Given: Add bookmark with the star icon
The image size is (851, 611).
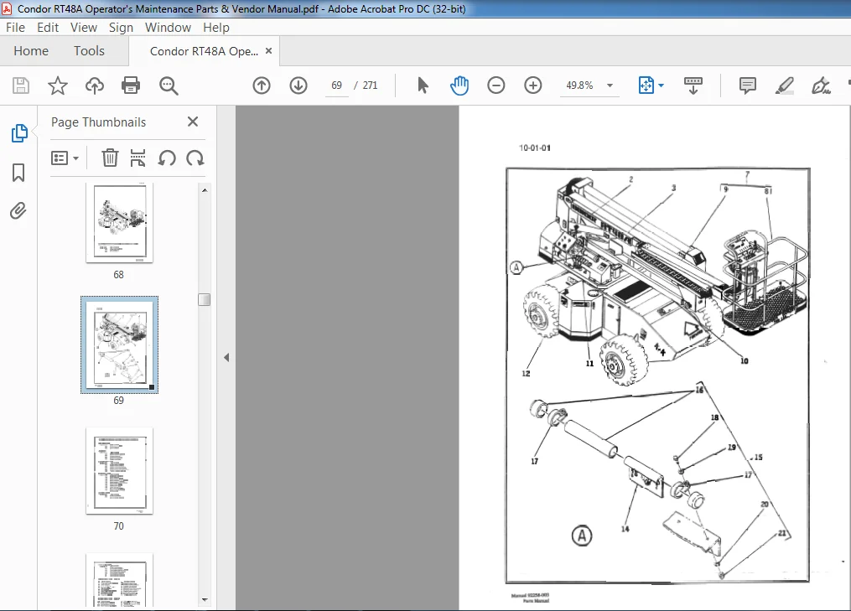Looking at the screenshot, I should [58, 85].
